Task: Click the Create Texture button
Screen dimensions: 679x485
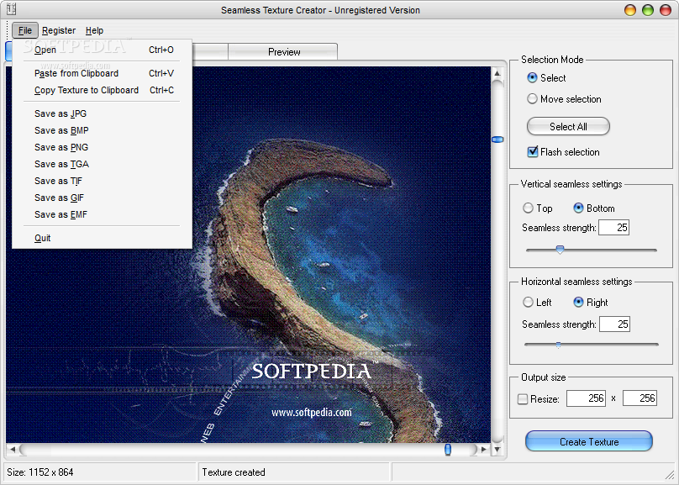Action: 589,441
